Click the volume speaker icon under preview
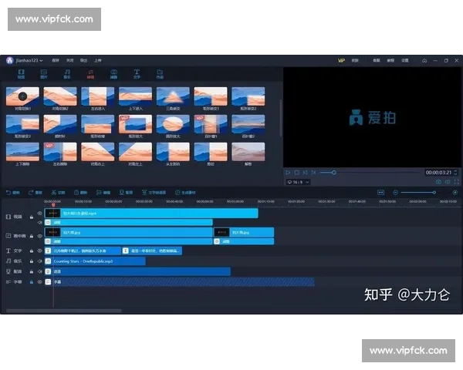Image resolution: width=463 pixels, height=370 pixels. pos(448,182)
